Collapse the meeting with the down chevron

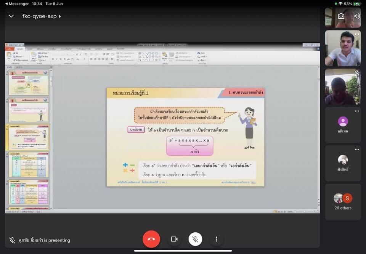[11, 16]
